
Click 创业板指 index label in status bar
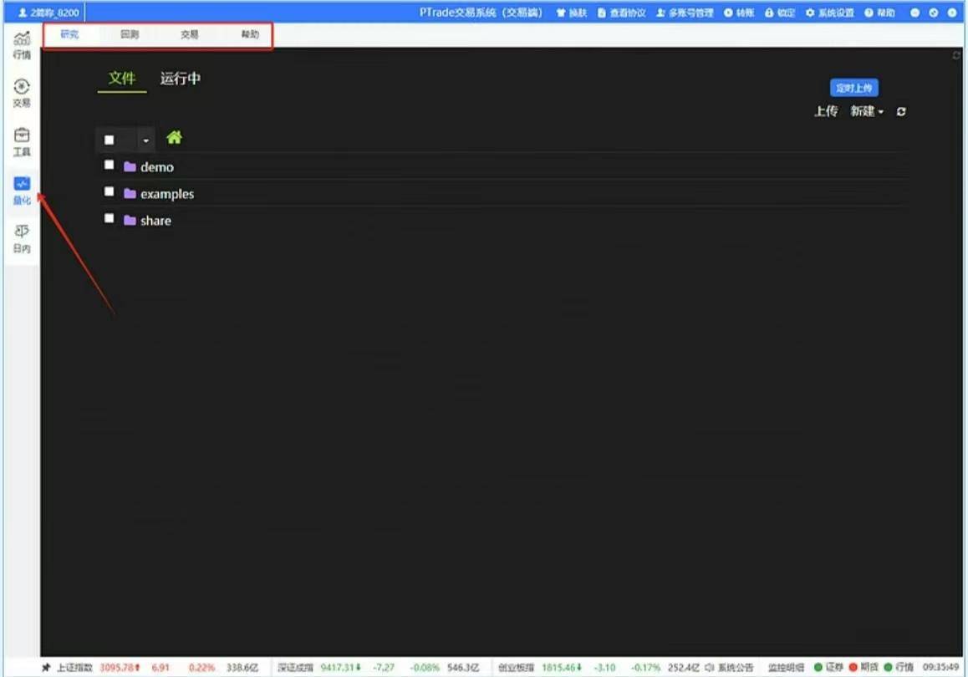point(516,667)
